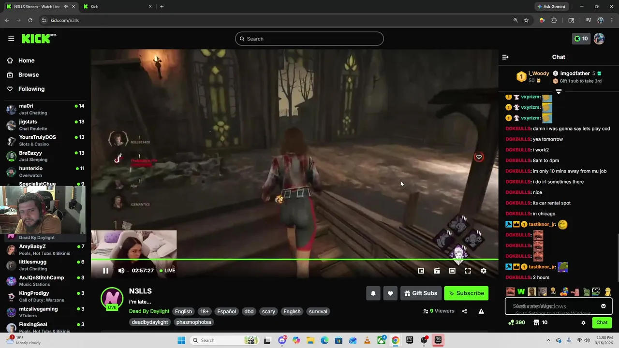Open YoursTrulyDOS channel in sidebar
This screenshot has width=619, height=348.
pos(44,141)
